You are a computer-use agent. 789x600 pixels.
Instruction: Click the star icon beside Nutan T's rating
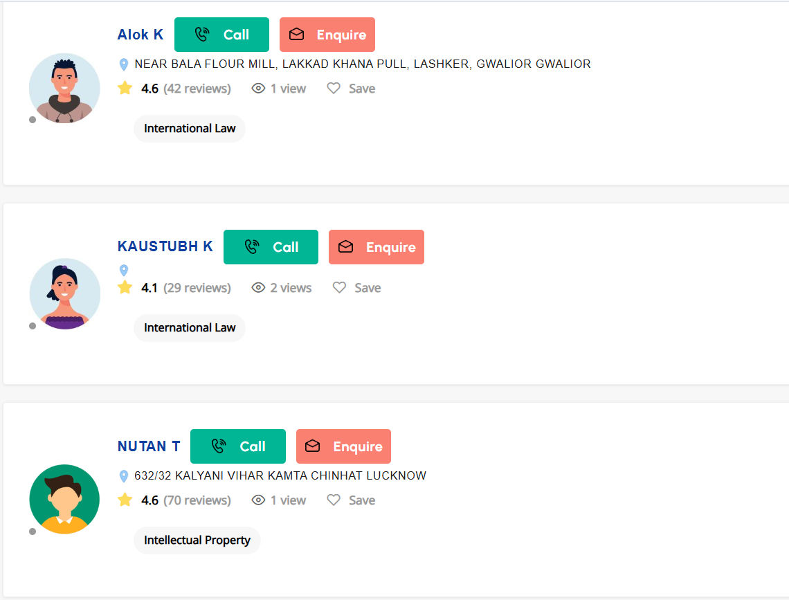coord(125,500)
